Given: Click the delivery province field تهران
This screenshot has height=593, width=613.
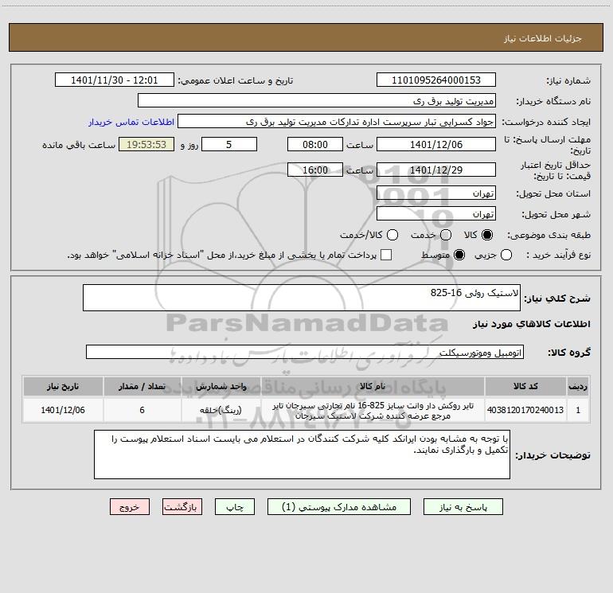Looking at the screenshot, I should [x=436, y=193].
